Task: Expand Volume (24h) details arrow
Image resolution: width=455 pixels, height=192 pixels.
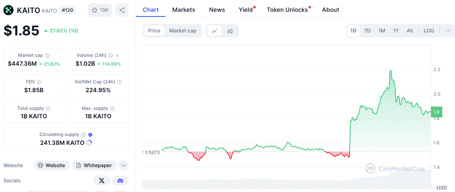Action: [117, 55]
